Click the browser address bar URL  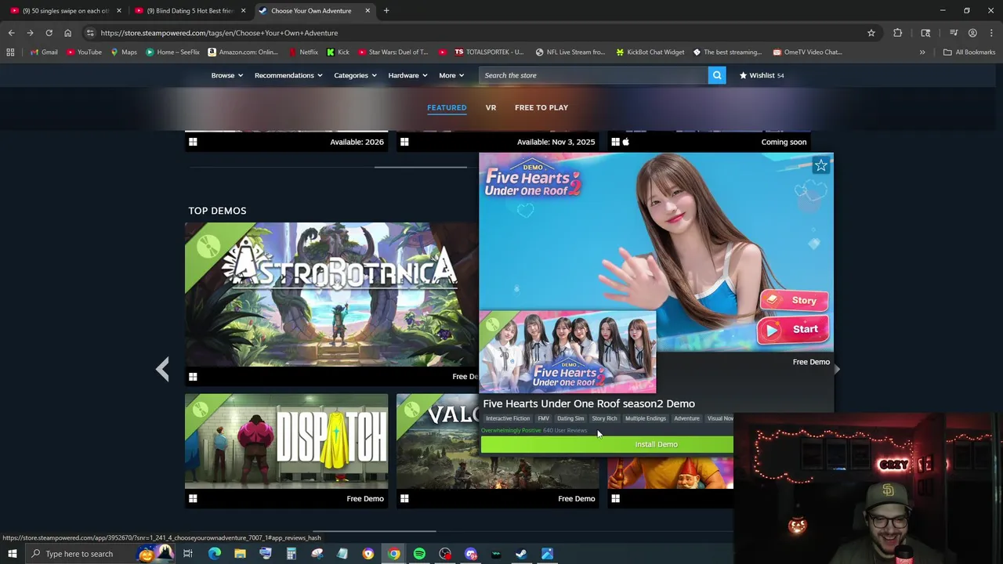[x=219, y=33]
